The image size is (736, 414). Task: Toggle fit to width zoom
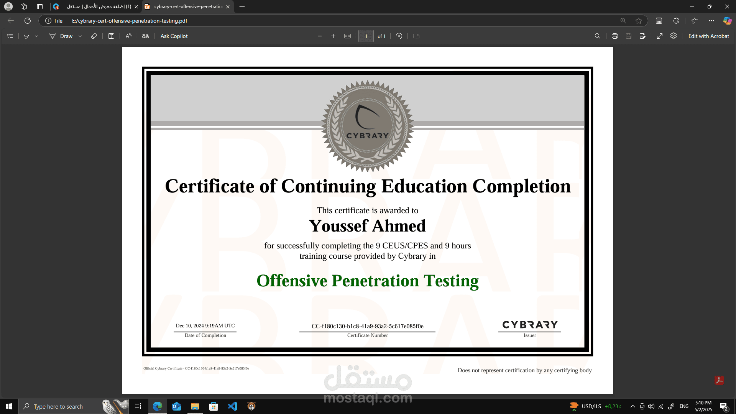click(347, 36)
